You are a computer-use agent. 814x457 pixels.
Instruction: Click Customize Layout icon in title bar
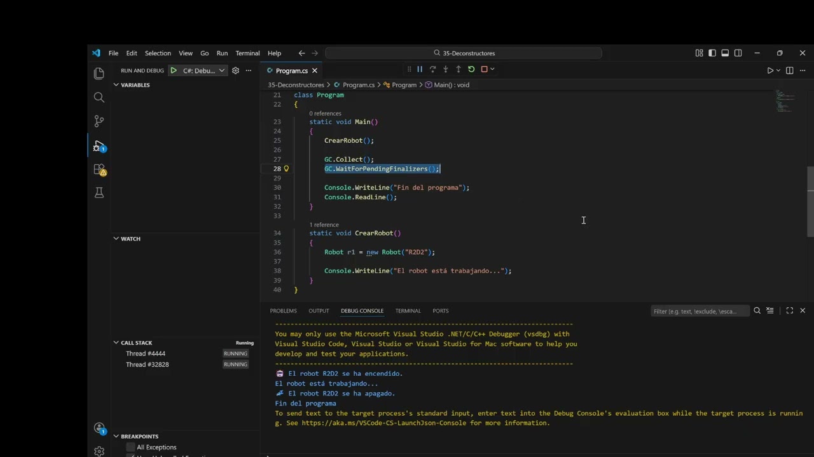click(699, 53)
